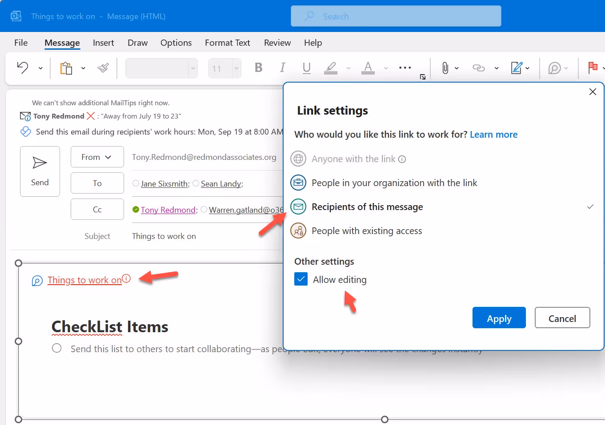Click the Search box in title bar

396,16
